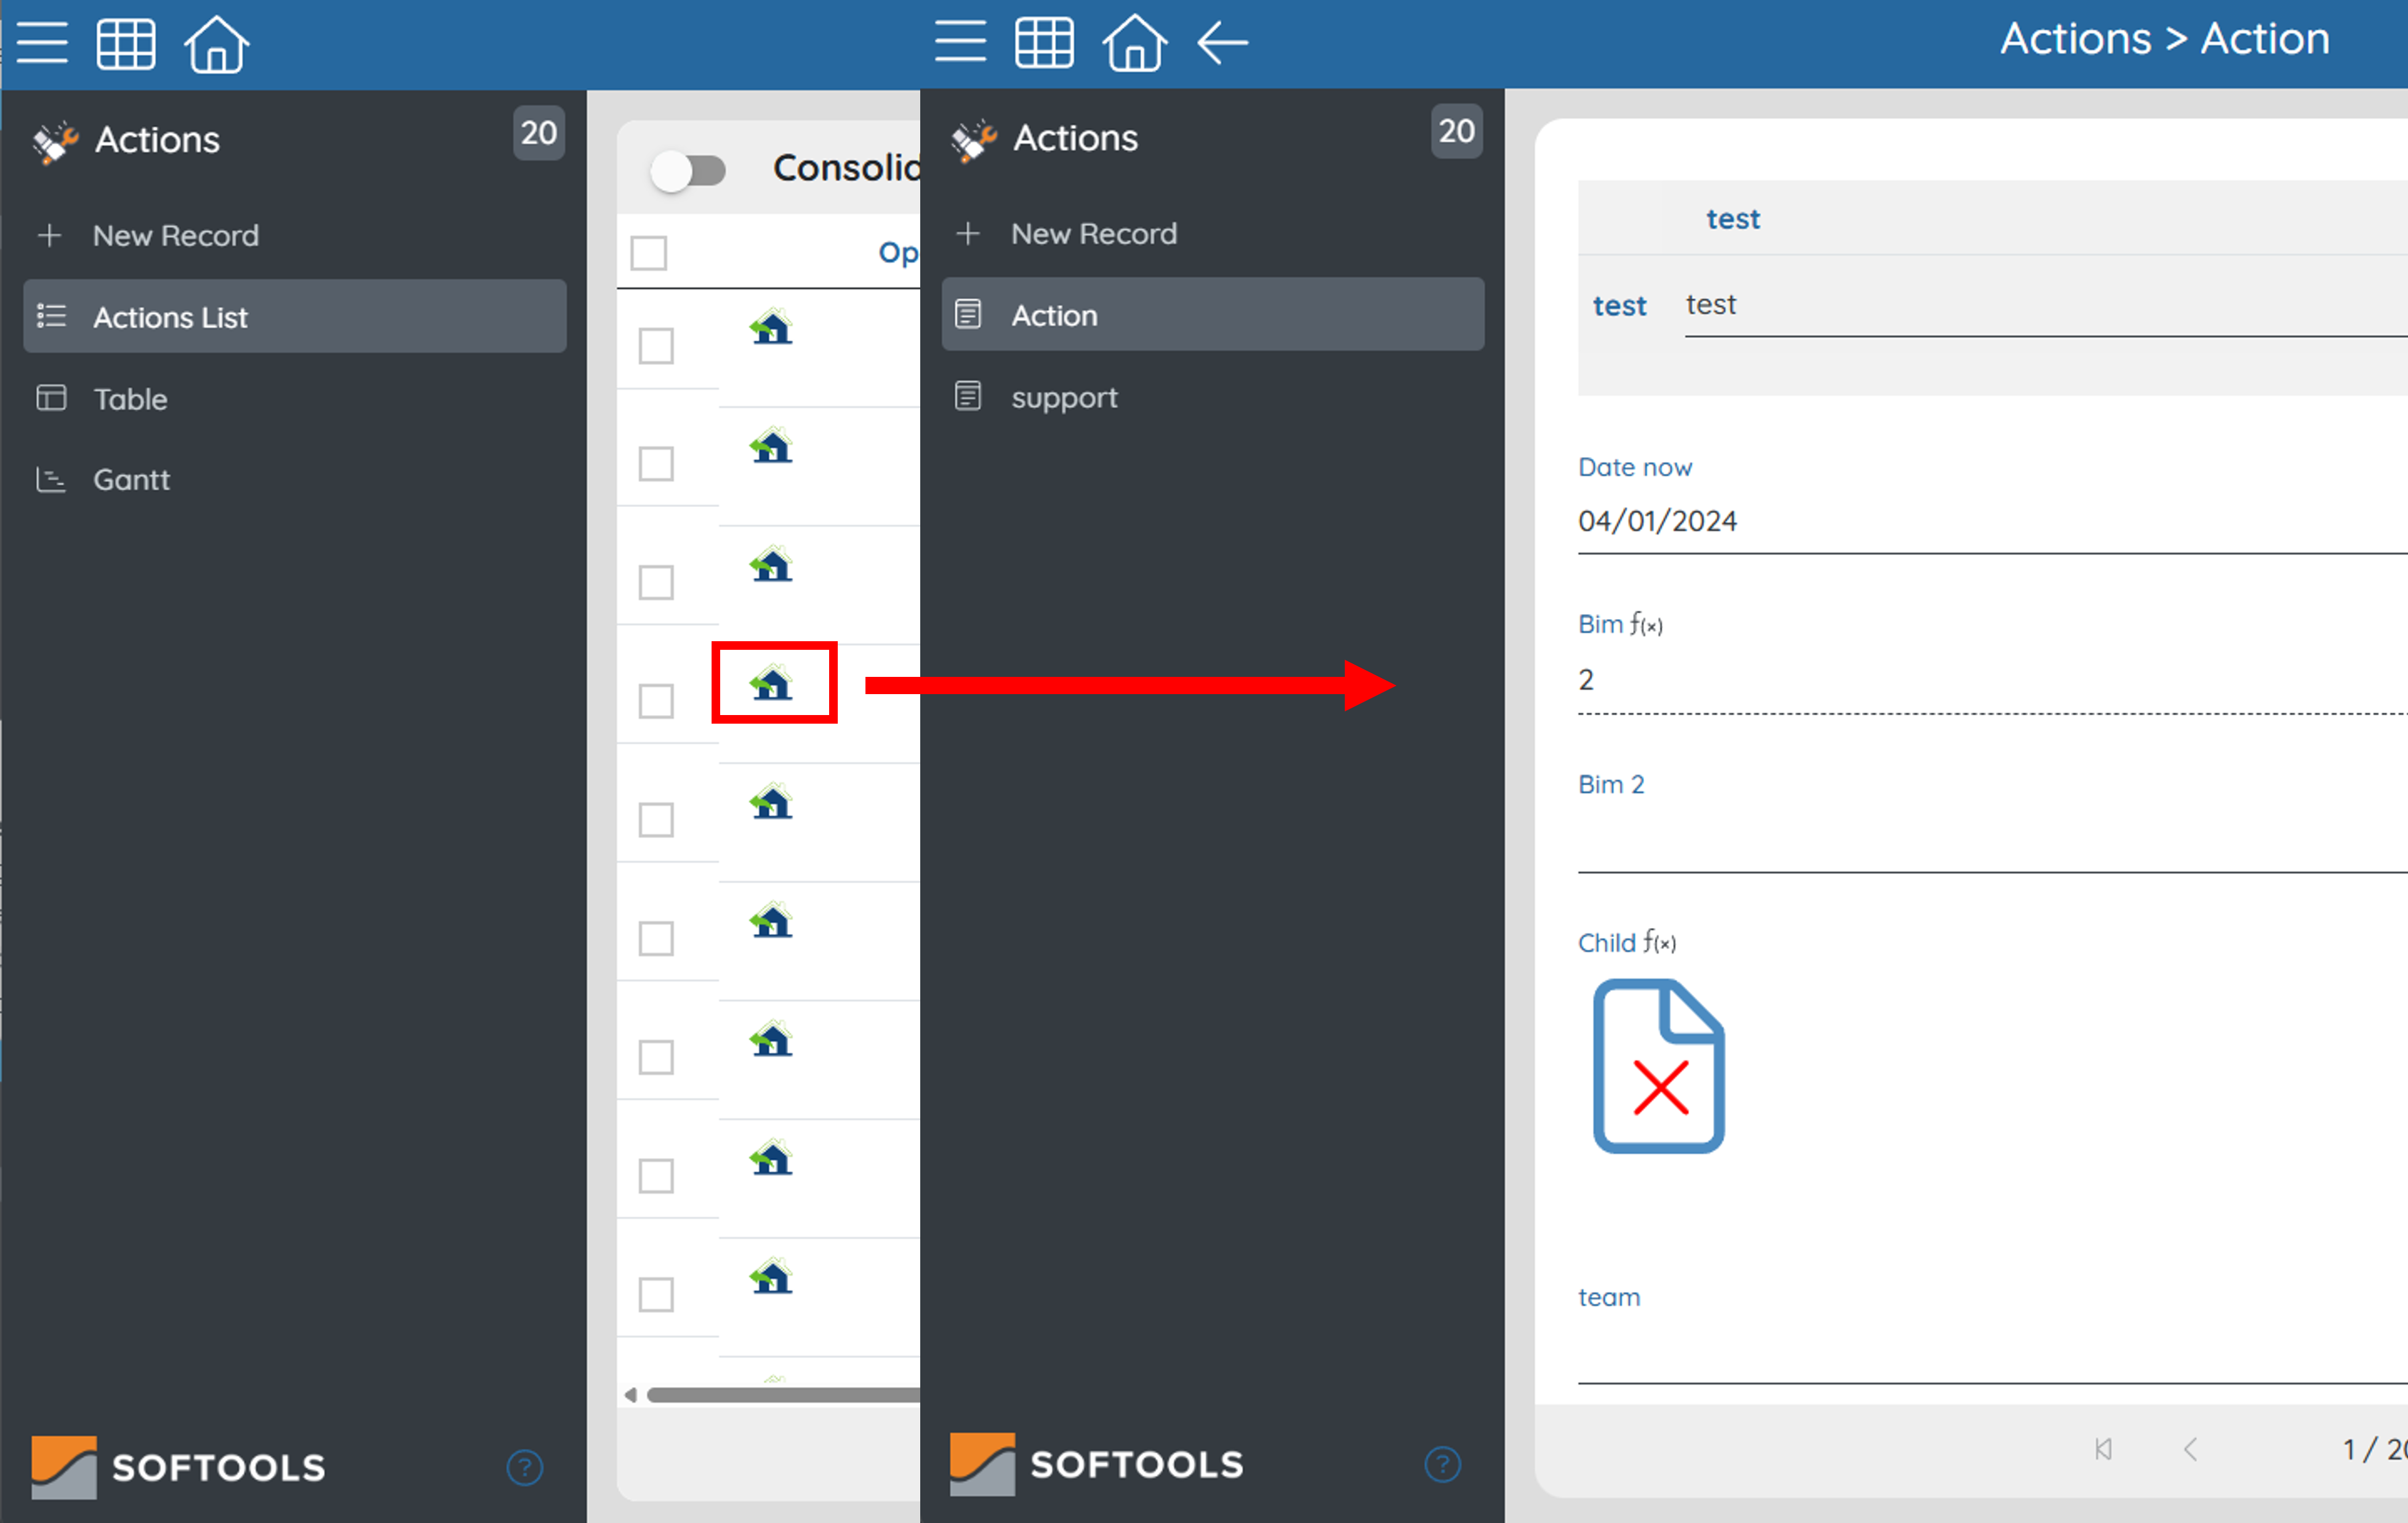Open the apps grid icon in the left window
The image size is (2408, 1523).
[126, 43]
